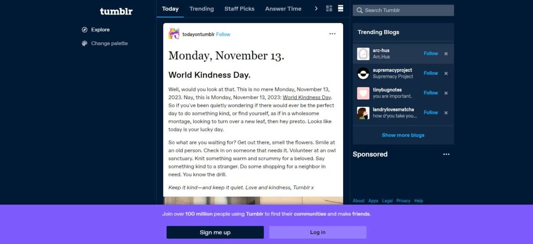Click the 'Keep it kind' italic line
This screenshot has width=533, height=244.
pyautogui.click(x=241, y=188)
